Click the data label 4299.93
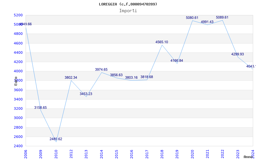 tap(237, 54)
